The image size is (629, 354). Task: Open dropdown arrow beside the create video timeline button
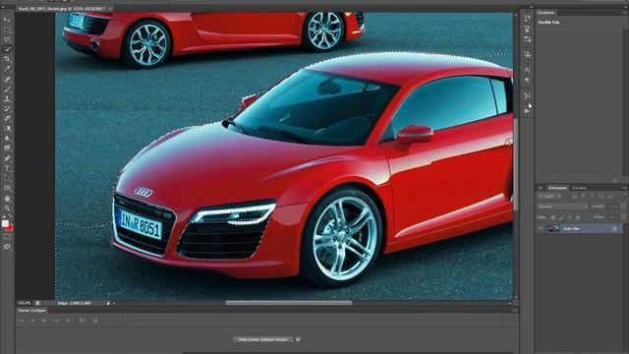[x=298, y=339]
